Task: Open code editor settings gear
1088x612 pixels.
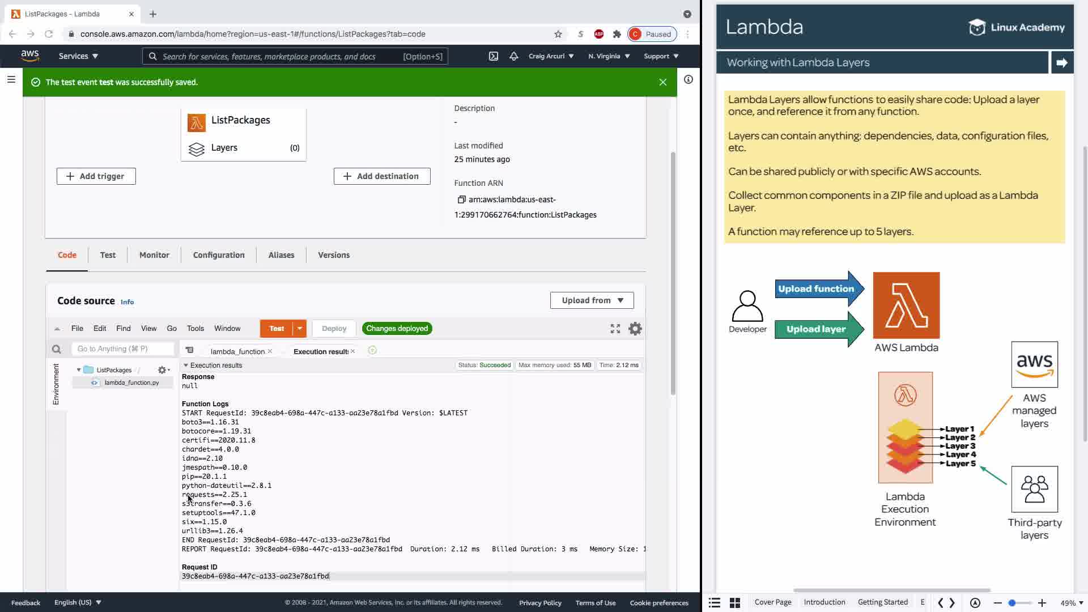Action: click(635, 329)
